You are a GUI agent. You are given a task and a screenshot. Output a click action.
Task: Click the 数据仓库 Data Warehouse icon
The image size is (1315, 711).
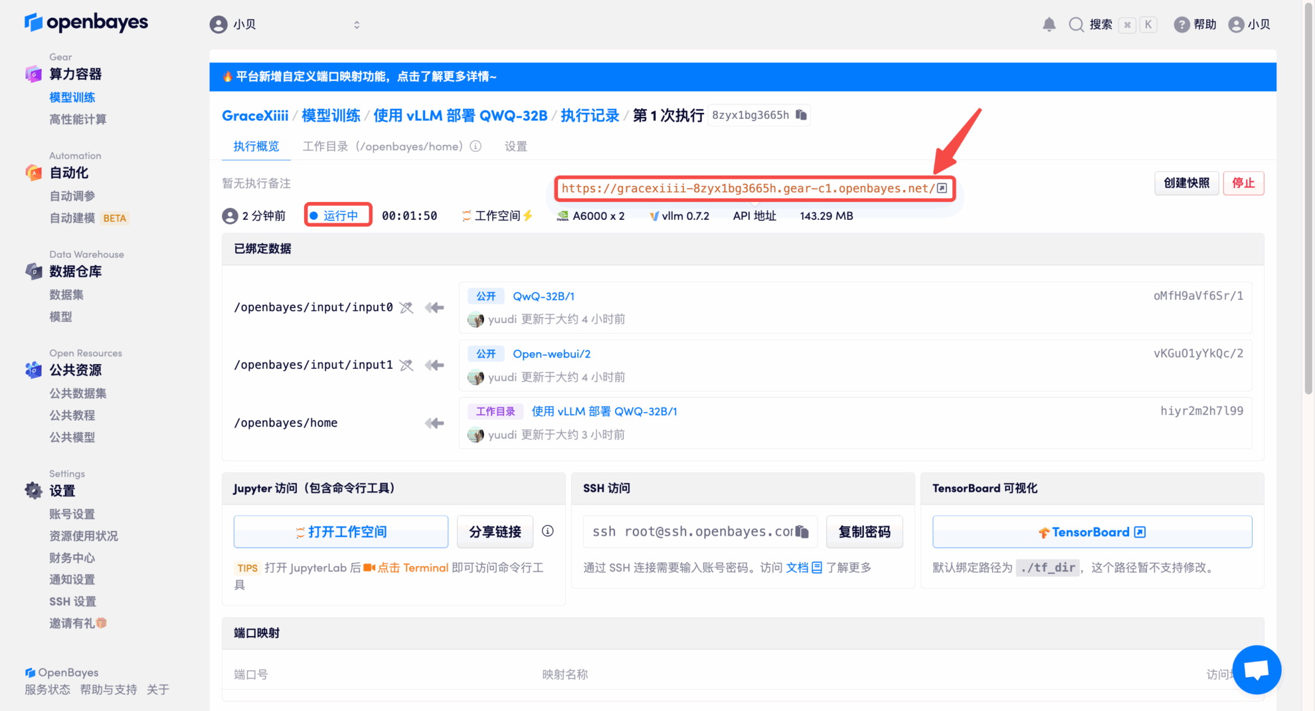[33, 271]
